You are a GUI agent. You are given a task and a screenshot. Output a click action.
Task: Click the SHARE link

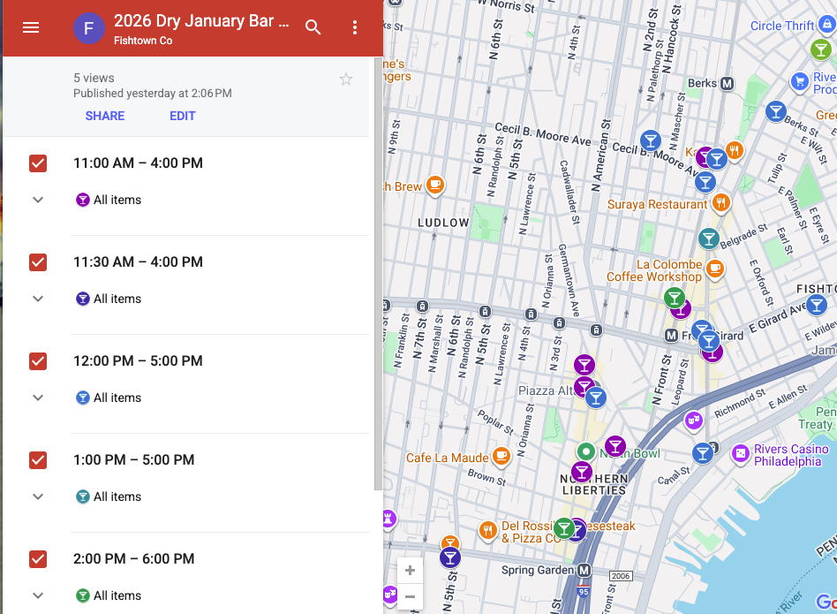point(104,116)
